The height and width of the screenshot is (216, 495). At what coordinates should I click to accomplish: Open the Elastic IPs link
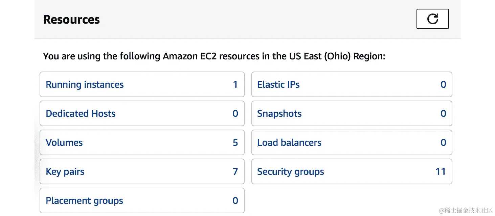278,84
